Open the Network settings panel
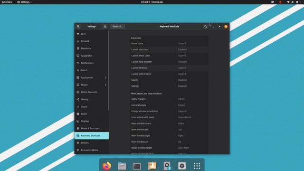The height and width of the screenshot is (171, 304). click(x=92, y=41)
